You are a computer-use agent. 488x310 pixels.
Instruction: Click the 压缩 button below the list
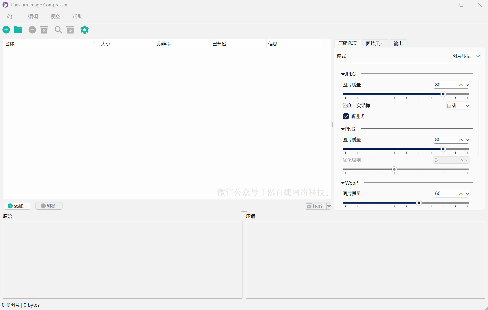[315, 206]
